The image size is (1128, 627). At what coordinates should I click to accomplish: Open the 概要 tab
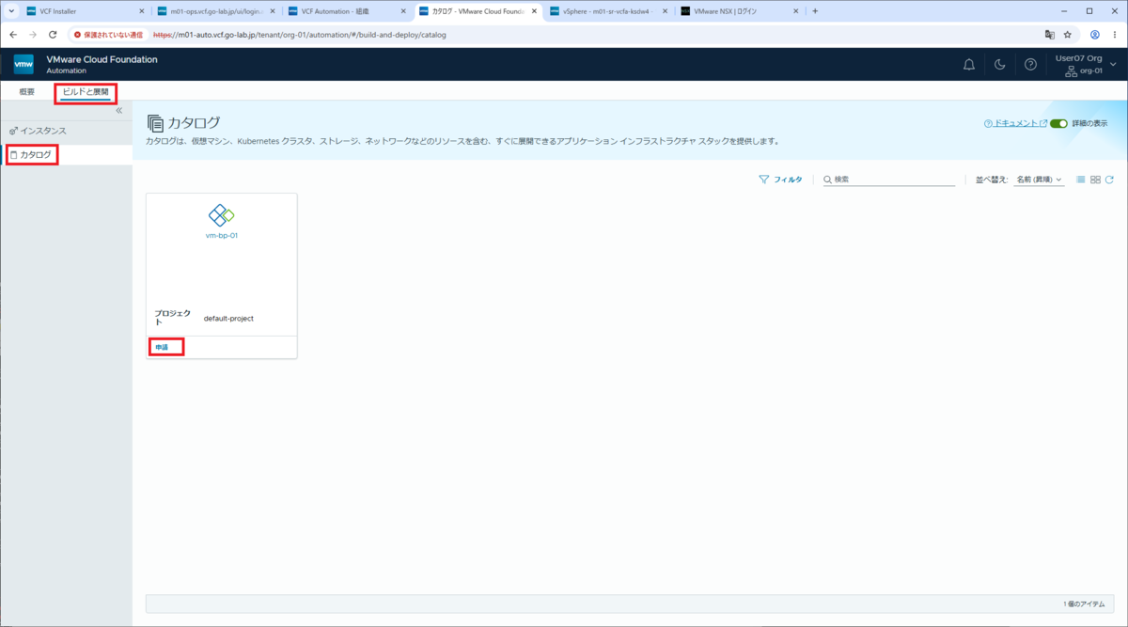point(26,92)
